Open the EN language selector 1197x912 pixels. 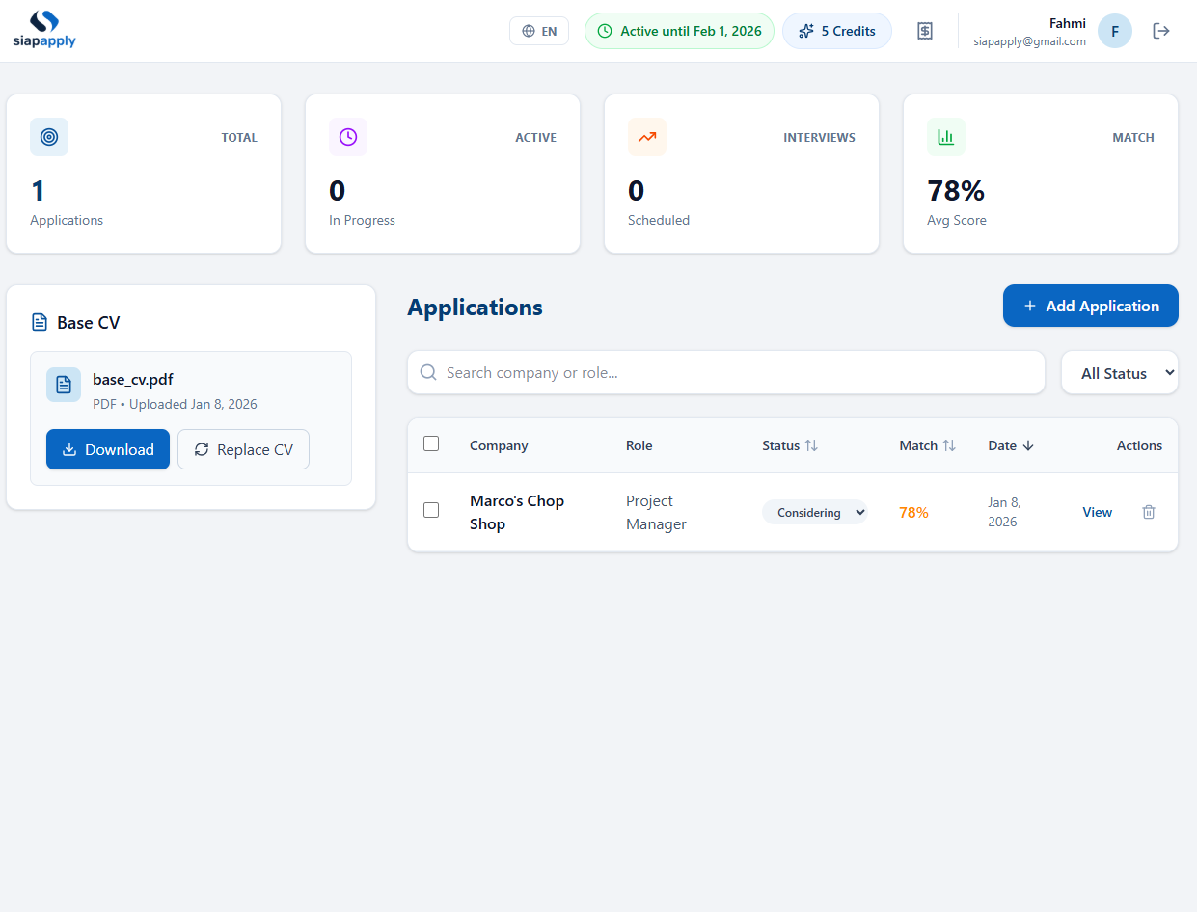[x=539, y=31]
